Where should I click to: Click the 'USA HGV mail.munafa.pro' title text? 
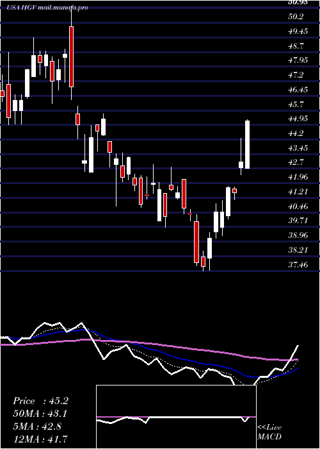[48, 8]
